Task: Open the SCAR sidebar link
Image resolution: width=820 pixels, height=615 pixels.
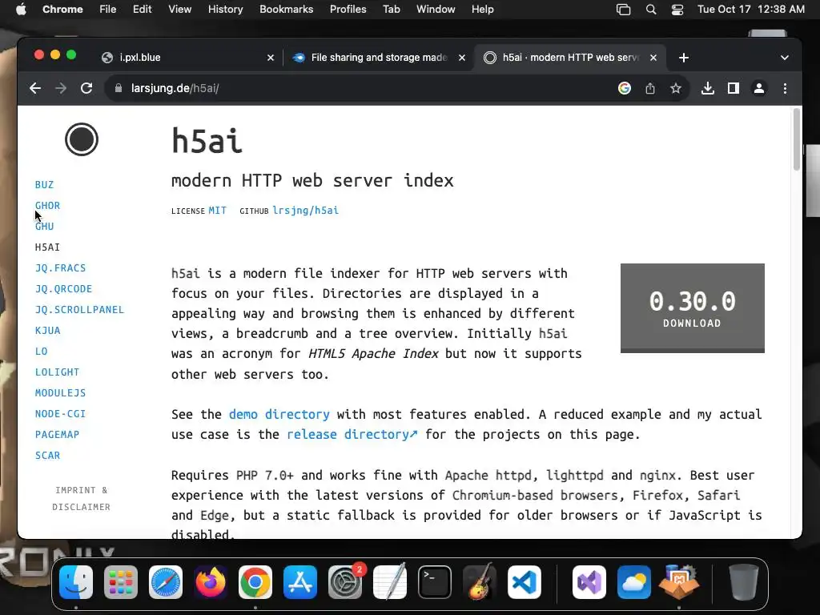Action: (47, 456)
